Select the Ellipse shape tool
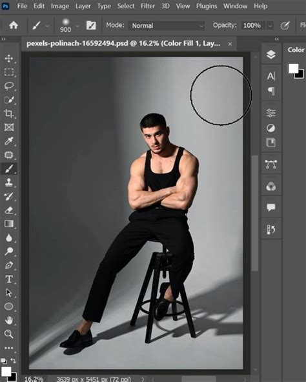This screenshot has width=306, height=382. [x=9, y=307]
